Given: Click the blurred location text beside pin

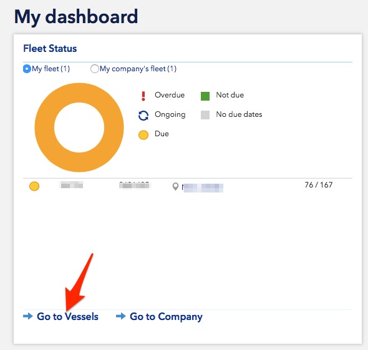Looking at the screenshot, I should [202, 187].
